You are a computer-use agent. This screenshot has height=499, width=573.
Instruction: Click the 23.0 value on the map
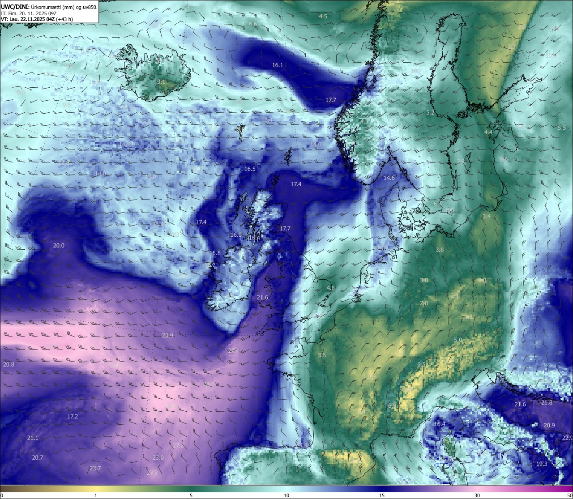pyautogui.click(x=158, y=458)
